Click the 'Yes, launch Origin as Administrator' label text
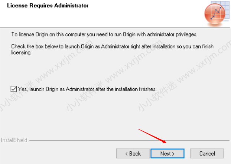This screenshot has width=231, height=164. [x=87, y=89]
